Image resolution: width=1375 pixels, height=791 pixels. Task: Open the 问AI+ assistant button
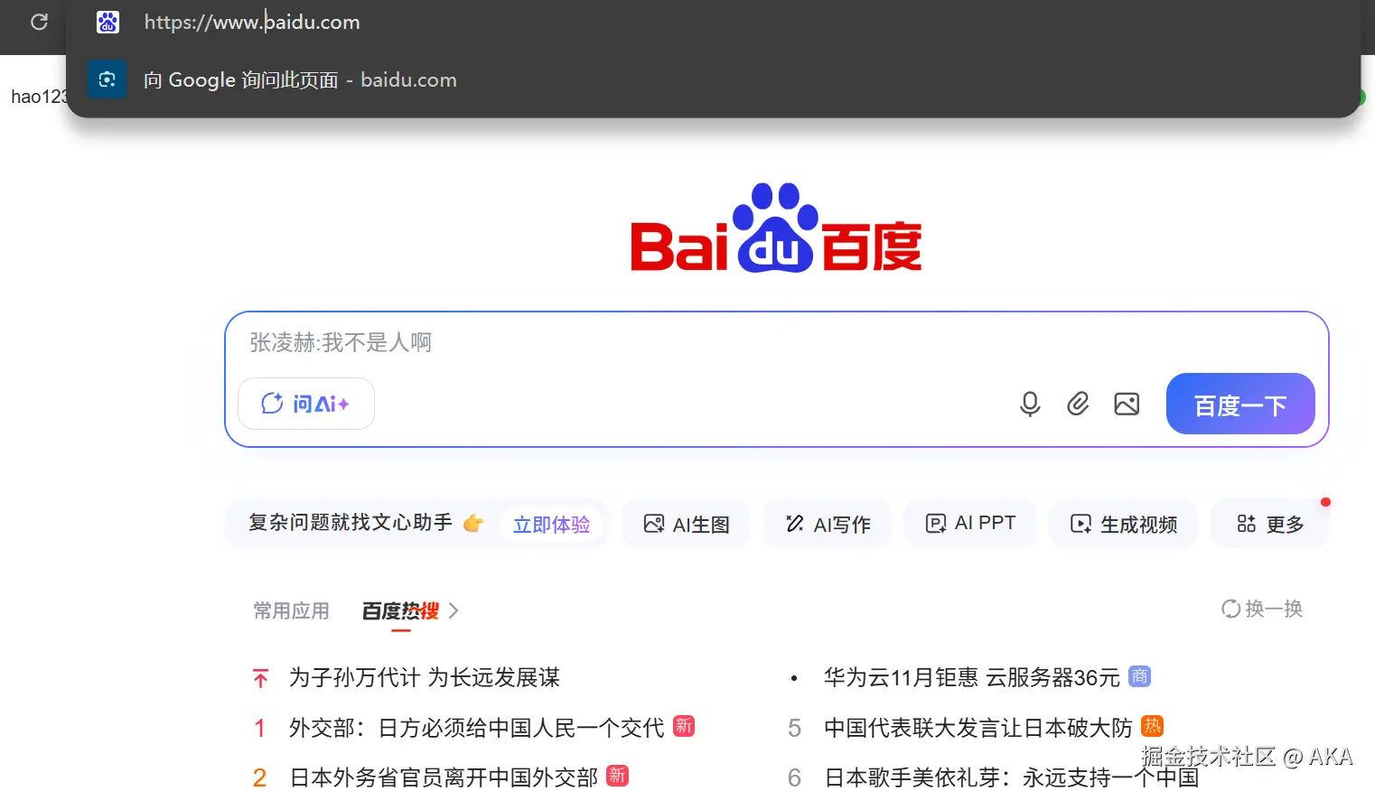[306, 404]
